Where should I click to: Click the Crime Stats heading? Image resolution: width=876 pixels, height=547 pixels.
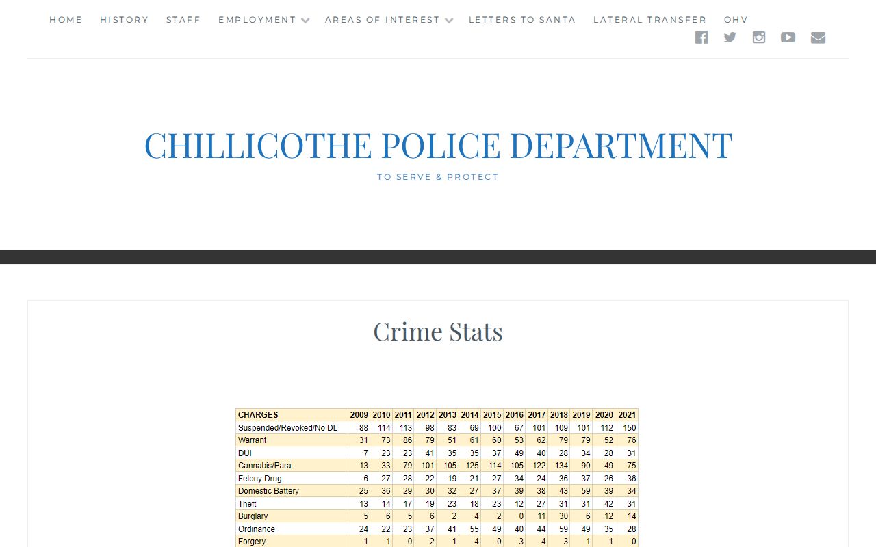pos(438,332)
